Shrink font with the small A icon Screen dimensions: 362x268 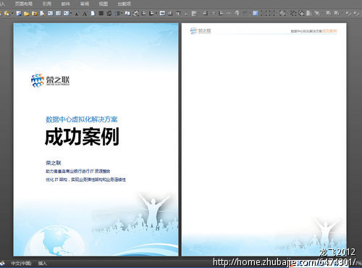tap(77, 14)
